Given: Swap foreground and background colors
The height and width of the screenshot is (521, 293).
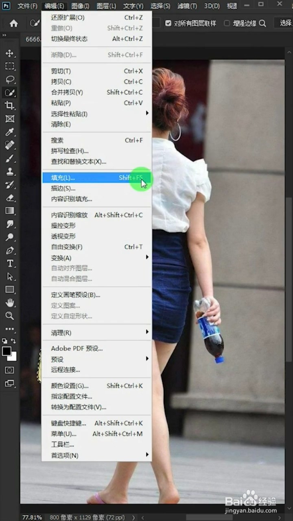Looking at the screenshot, I should [14, 341].
